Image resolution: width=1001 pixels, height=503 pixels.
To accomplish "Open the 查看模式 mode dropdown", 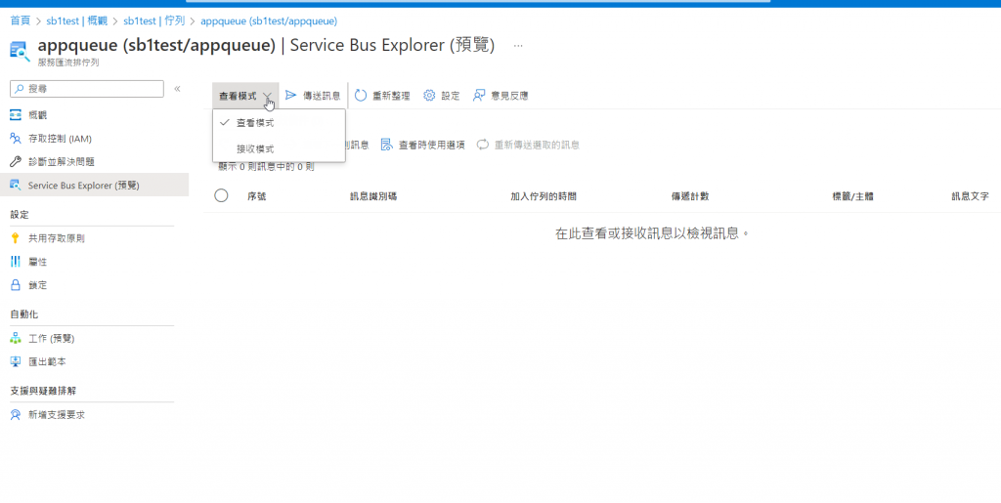I will click(245, 96).
